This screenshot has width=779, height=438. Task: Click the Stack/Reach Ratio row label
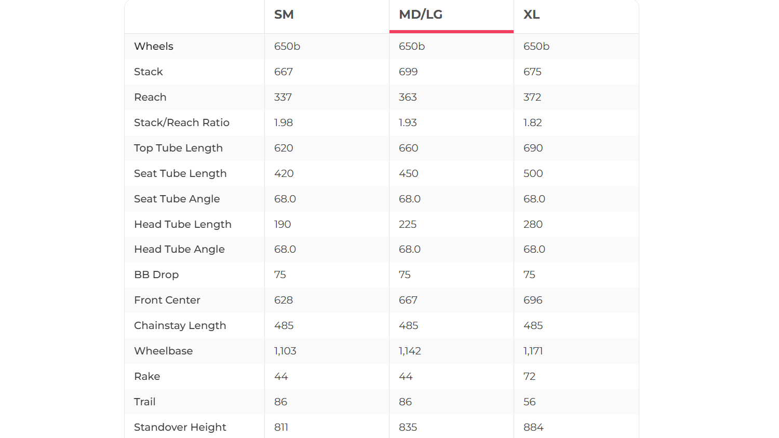[x=182, y=122]
